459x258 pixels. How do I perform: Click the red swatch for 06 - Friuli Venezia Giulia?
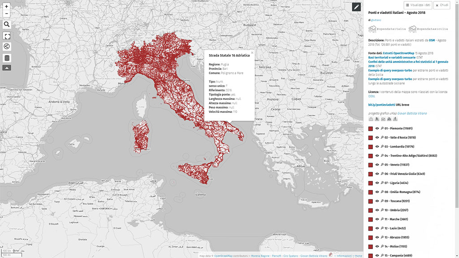point(371,174)
